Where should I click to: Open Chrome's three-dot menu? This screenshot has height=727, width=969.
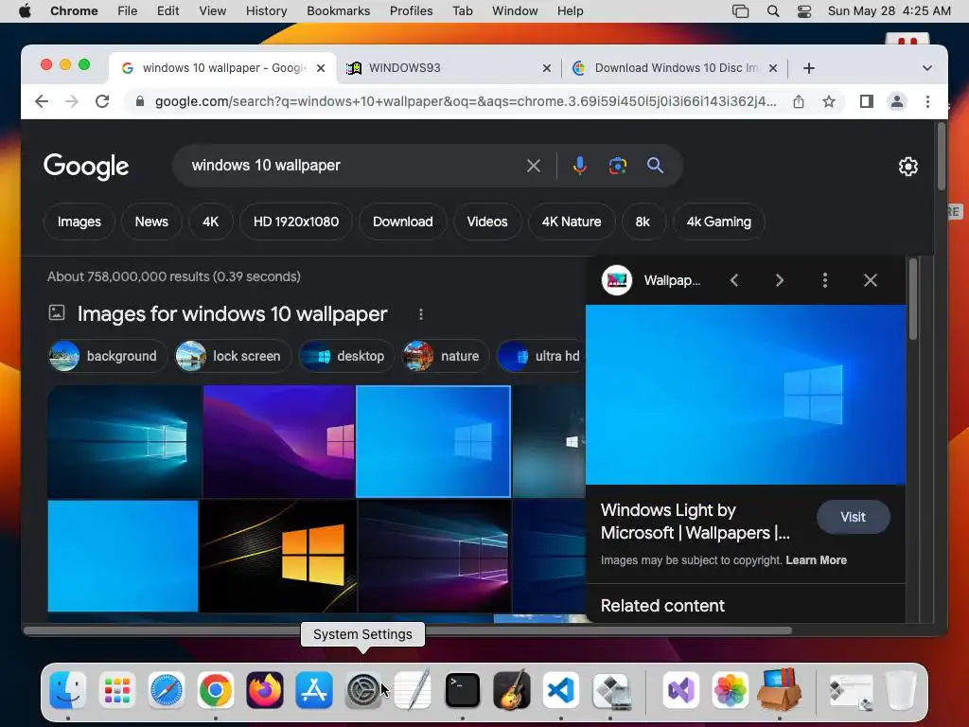tap(927, 101)
